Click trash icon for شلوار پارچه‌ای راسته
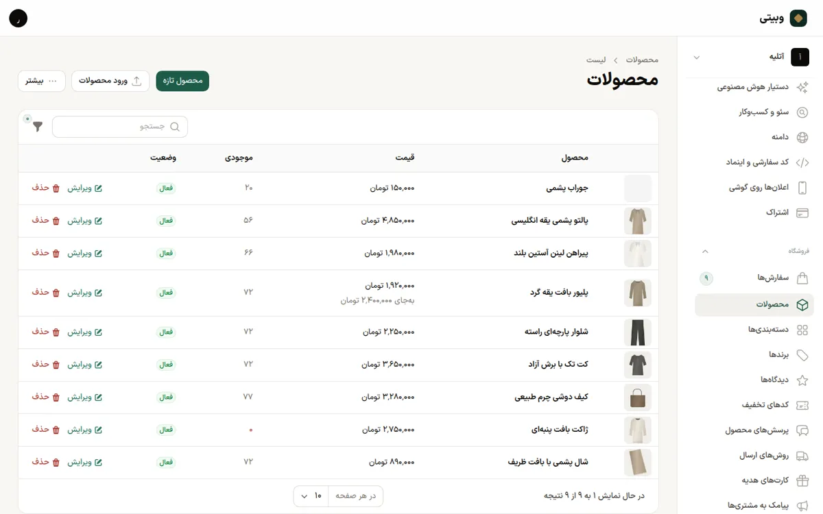Viewport: 823px width, 514px height. (x=56, y=332)
